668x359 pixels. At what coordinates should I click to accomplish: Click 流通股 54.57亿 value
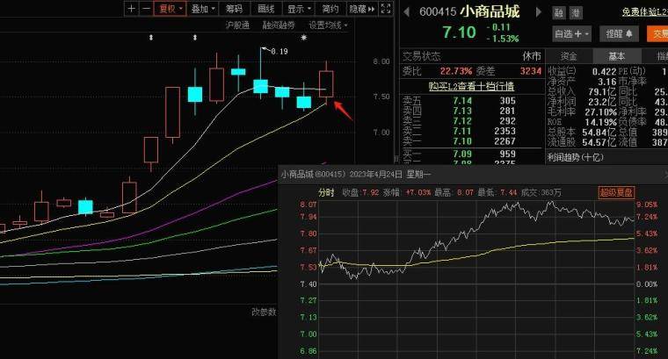[x=599, y=142]
